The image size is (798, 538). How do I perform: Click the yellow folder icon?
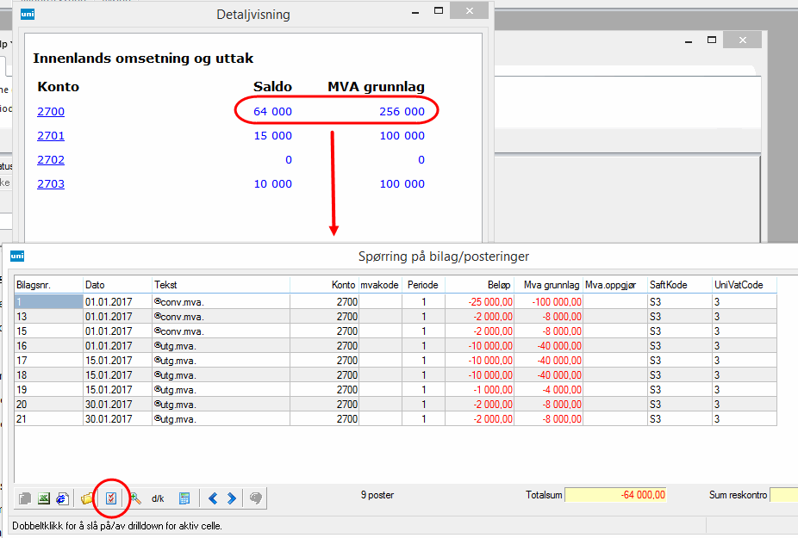tap(87, 498)
